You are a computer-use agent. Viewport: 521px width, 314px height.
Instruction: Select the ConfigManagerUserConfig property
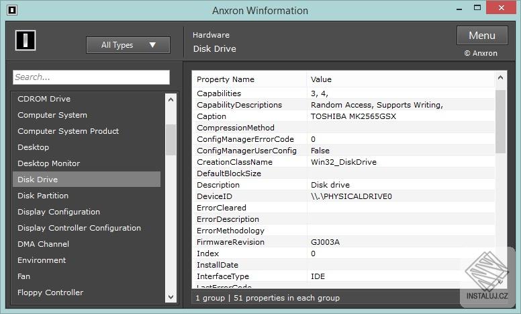[246, 151]
